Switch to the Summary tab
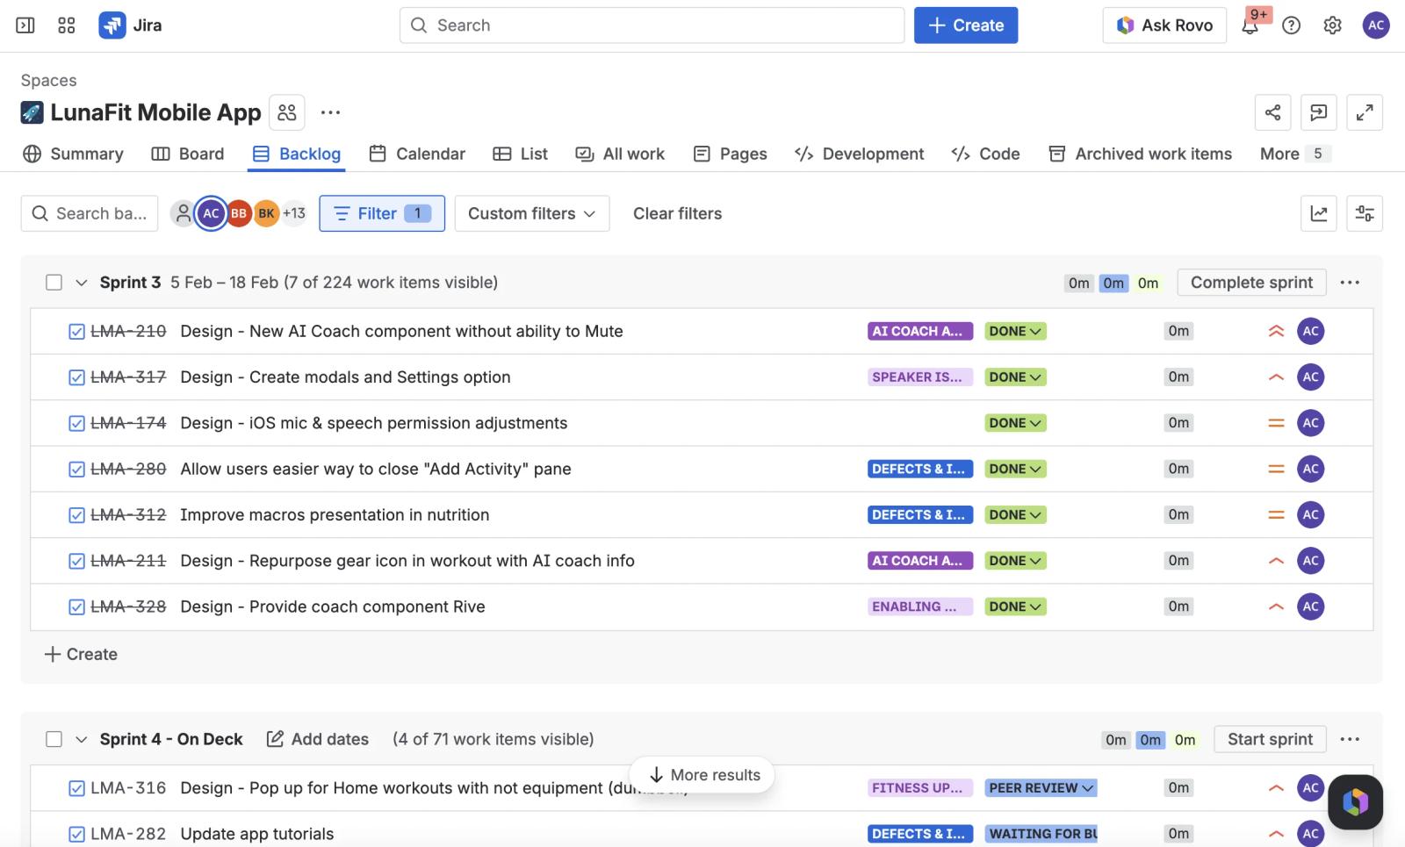The image size is (1405, 847). coord(73,154)
